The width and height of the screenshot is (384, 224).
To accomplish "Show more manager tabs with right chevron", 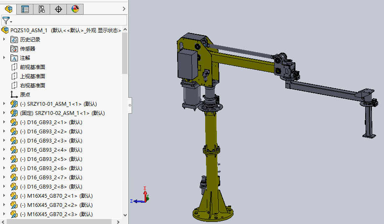I will [x=124, y=9].
